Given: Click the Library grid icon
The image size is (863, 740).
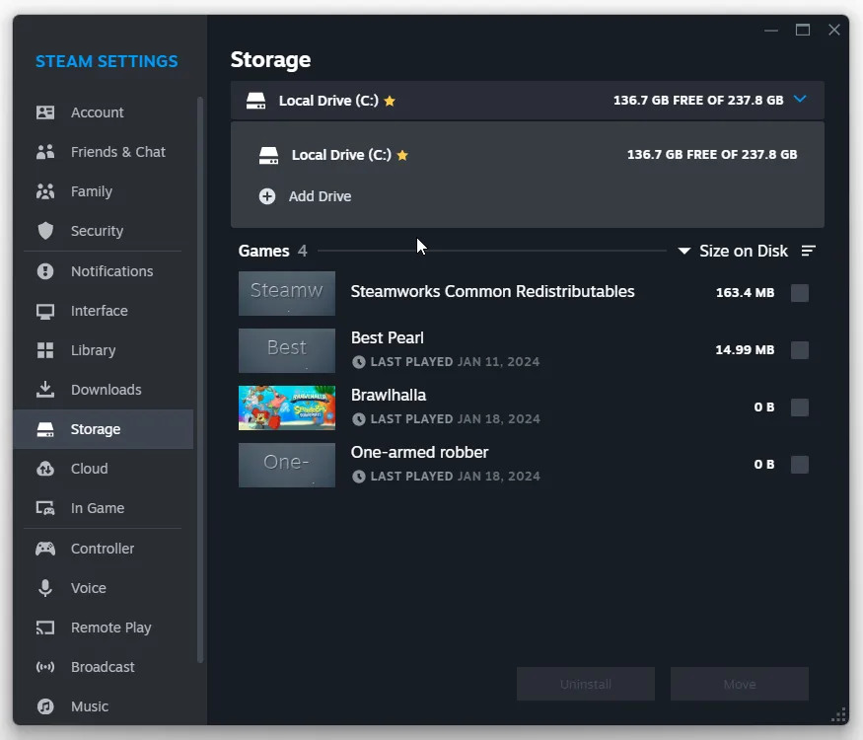Looking at the screenshot, I should (x=45, y=350).
